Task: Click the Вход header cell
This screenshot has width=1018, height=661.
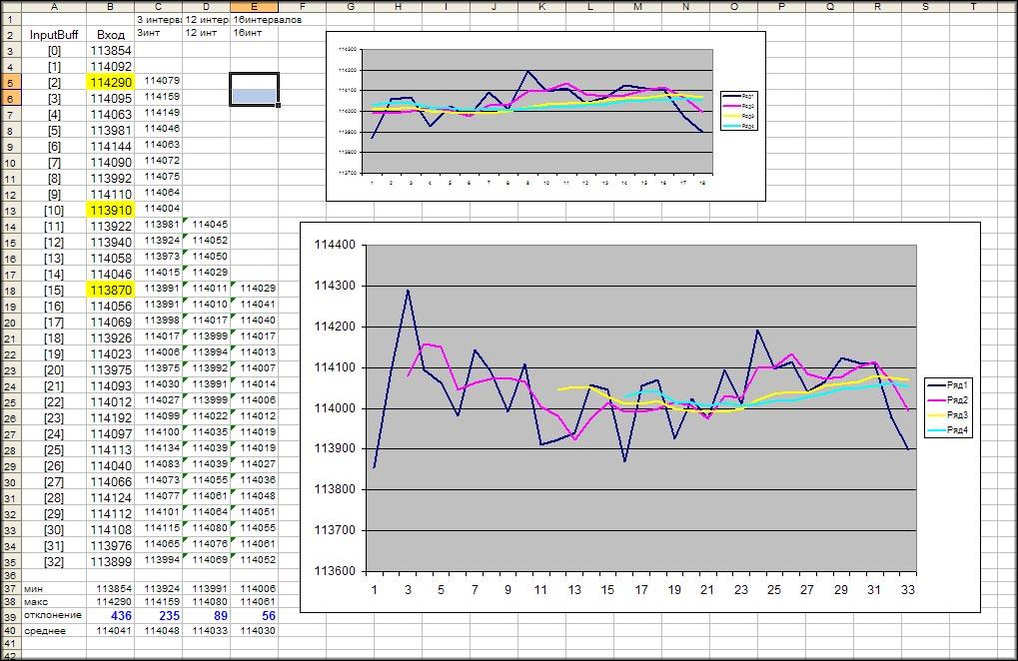Action: (111, 34)
